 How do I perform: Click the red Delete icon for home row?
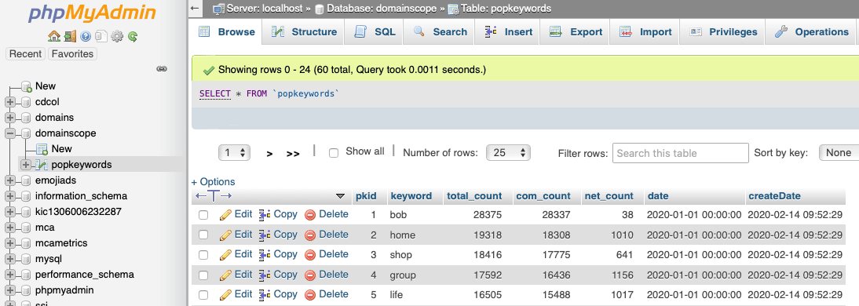pos(310,235)
